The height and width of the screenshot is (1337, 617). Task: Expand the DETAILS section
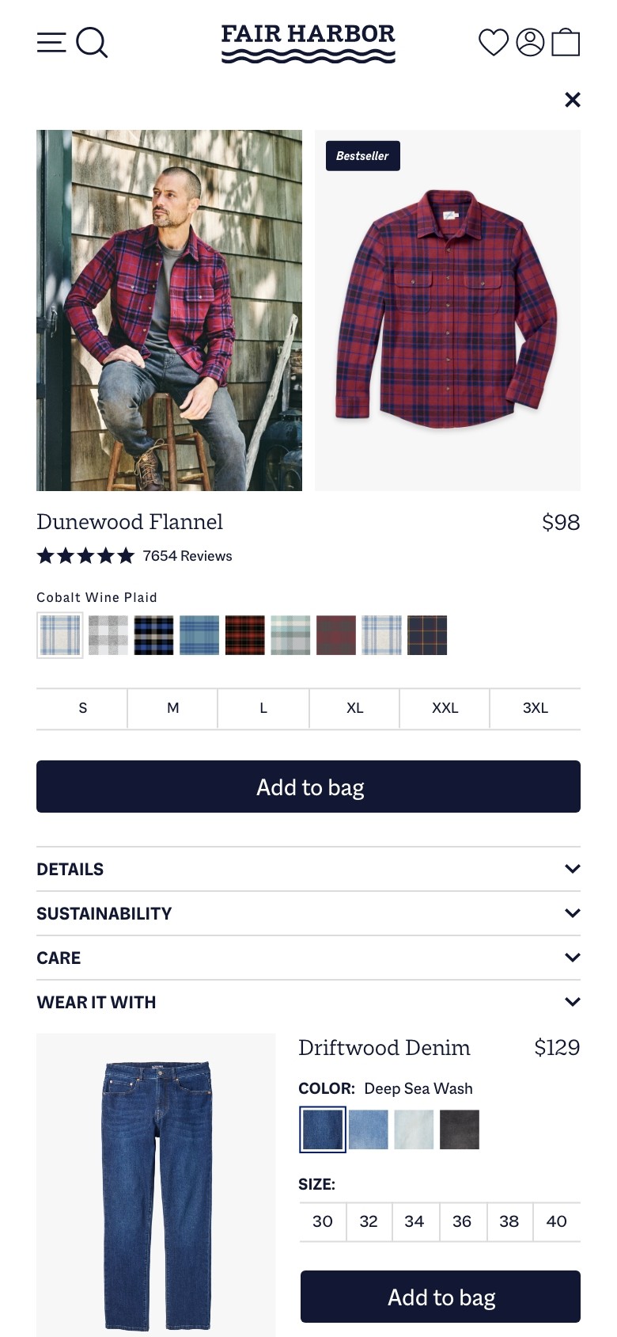pyautogui.click(x=308, y=869)
